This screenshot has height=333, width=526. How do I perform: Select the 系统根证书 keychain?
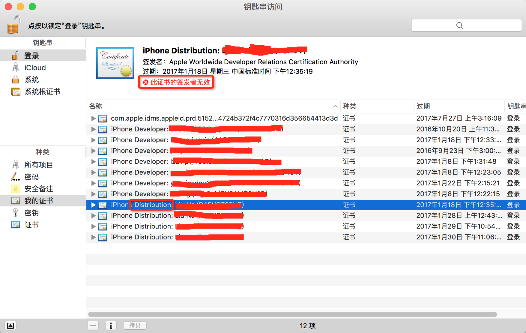point(43,92)
